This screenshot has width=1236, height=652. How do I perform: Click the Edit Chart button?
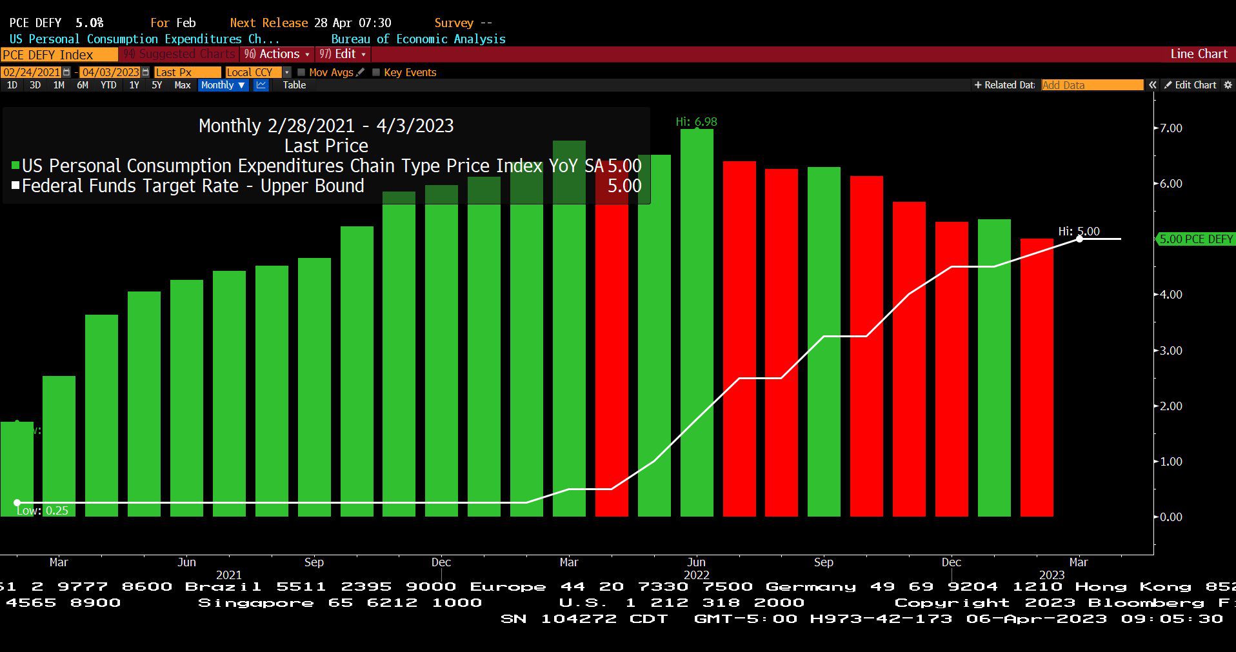pos(1190,85)
